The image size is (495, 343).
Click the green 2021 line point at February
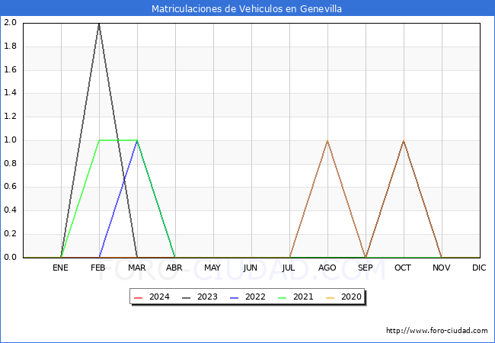point(100,140)
